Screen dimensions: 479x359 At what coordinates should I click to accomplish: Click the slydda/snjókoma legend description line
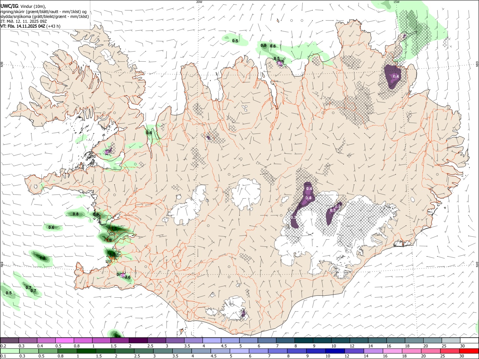(45, 16)
